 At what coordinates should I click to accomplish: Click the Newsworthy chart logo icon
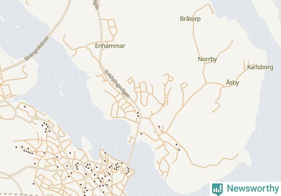(217, 189)
